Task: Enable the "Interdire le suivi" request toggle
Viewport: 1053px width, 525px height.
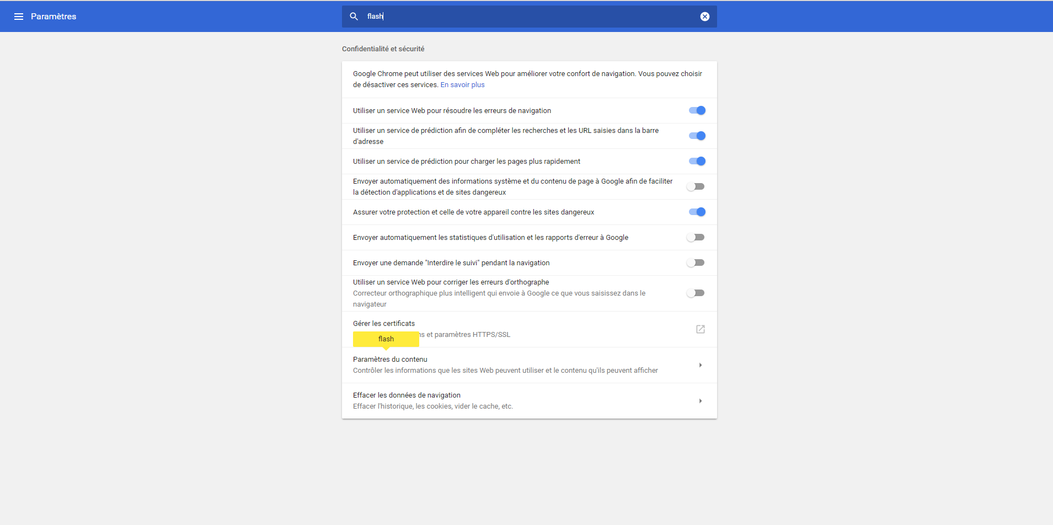Action: (696, 262)
